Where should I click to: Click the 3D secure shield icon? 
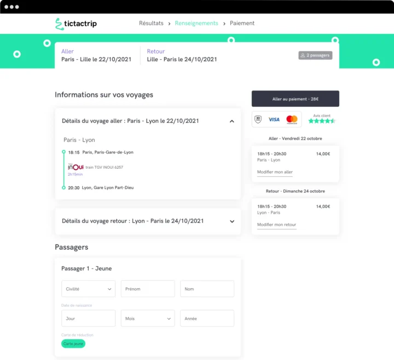pos(258,119)
